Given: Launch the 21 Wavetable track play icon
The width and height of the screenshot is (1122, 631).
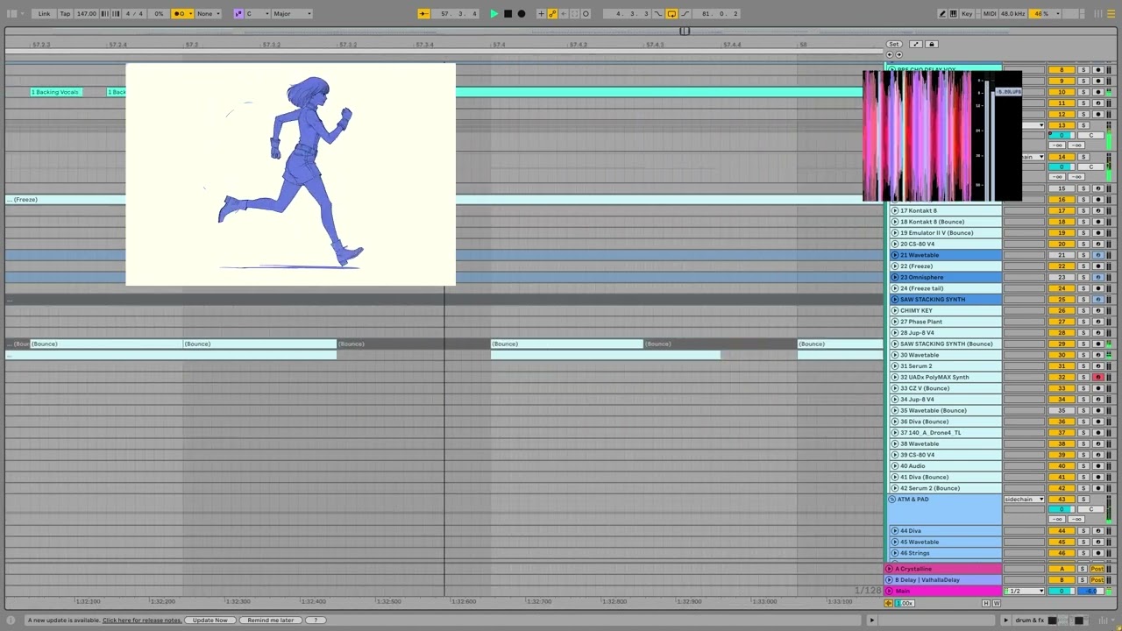Looking at the screenshot, I should click(895, 255).
